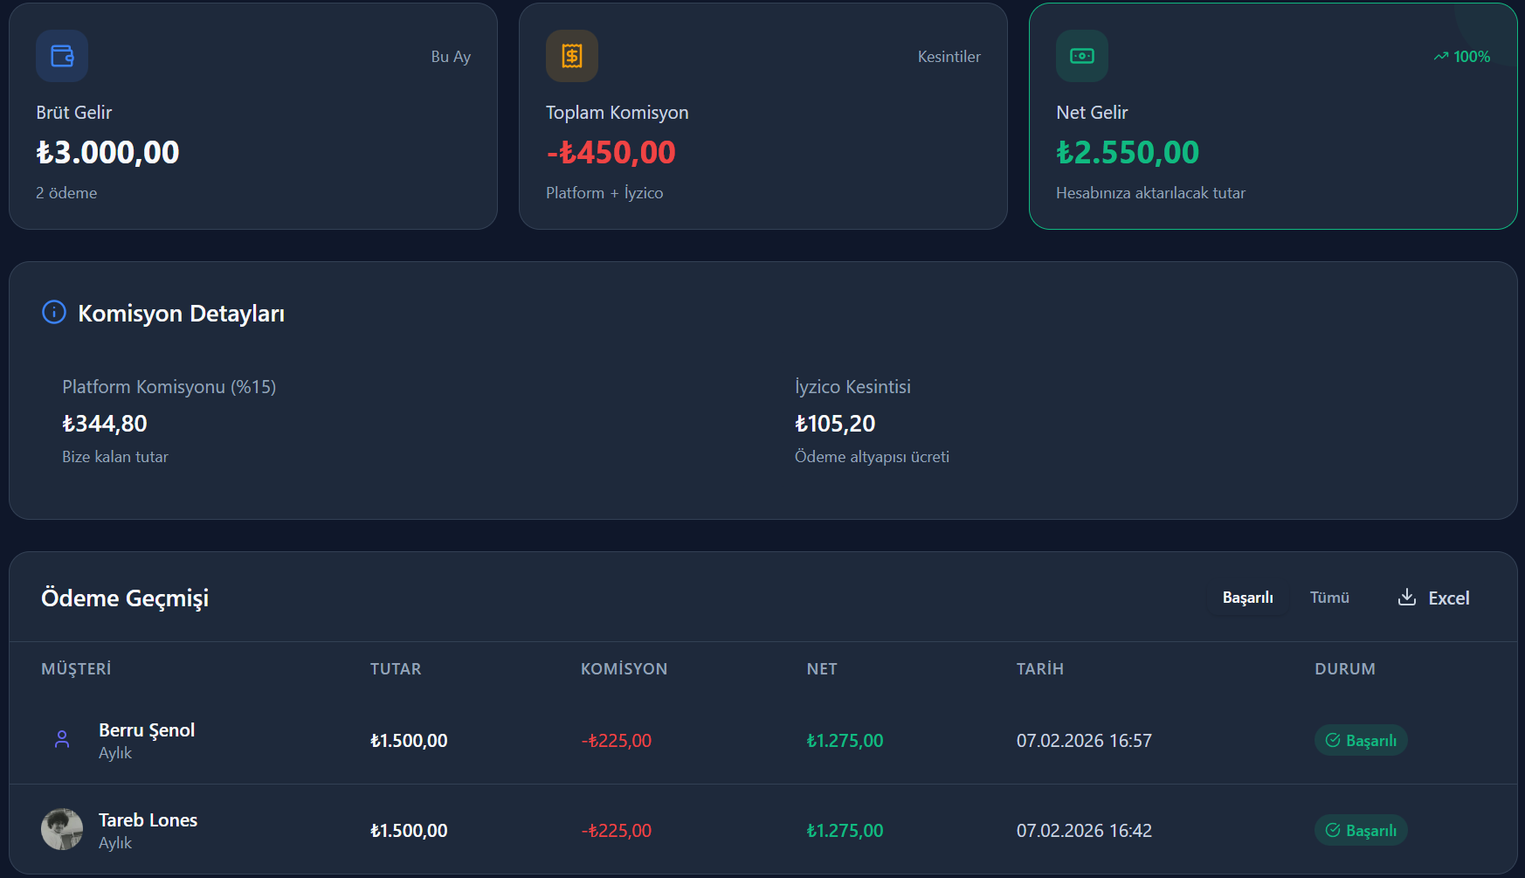Screen dimensions: 1525x878
Task: Click the DURUM column header
Action: click(1344, 669)
